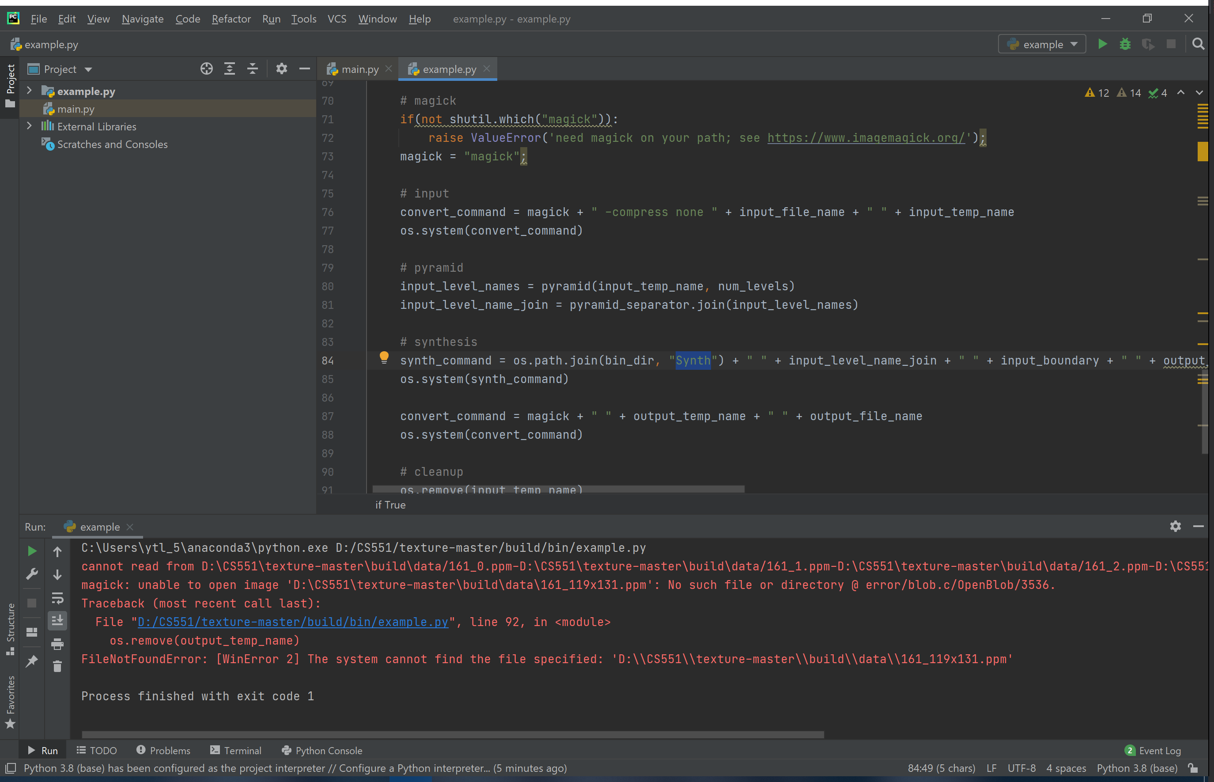Open the Navigate menu
Viewport: 1214px width, 782px height.
click(x=143, y=19)
